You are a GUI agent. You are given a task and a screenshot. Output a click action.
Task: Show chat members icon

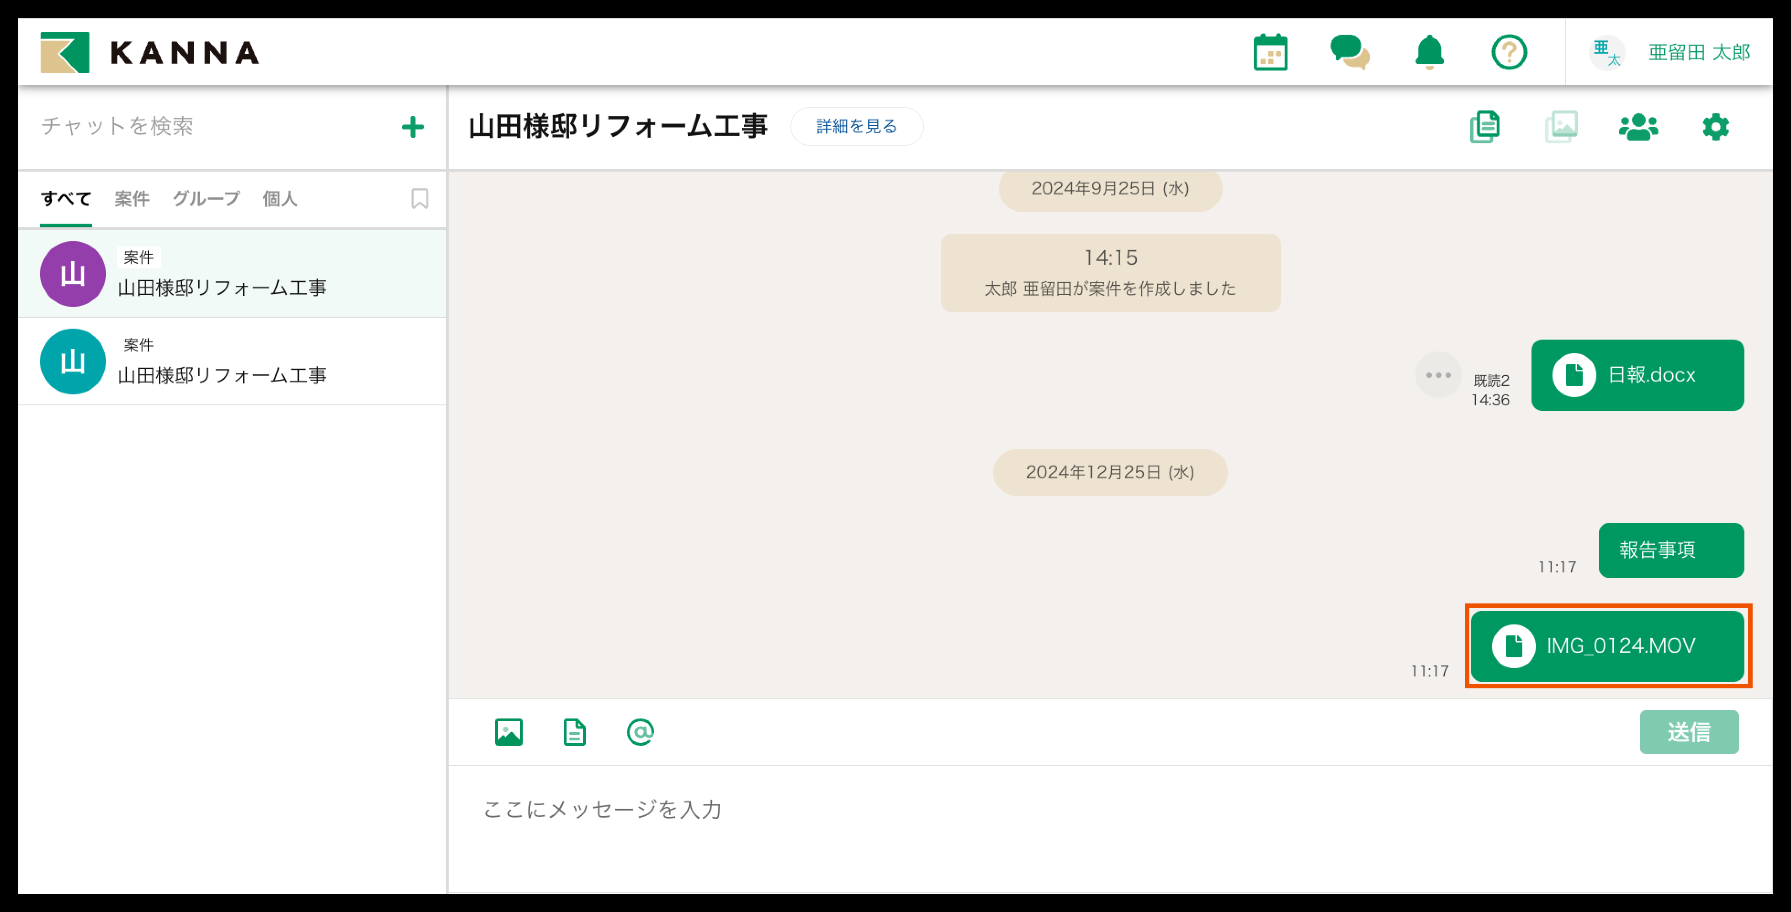point(1638,127)
